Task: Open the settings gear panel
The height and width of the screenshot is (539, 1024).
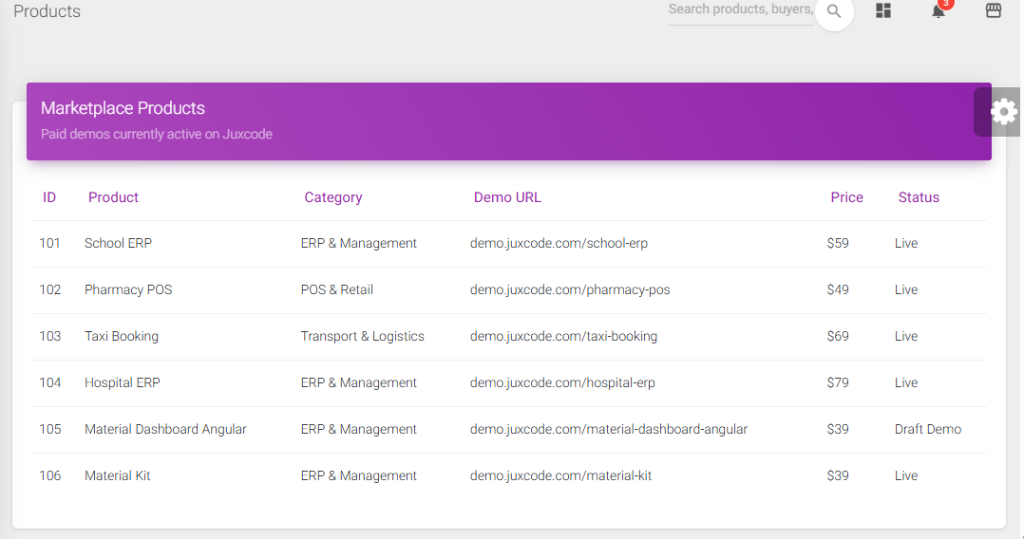Action: tap(1003, 112)
